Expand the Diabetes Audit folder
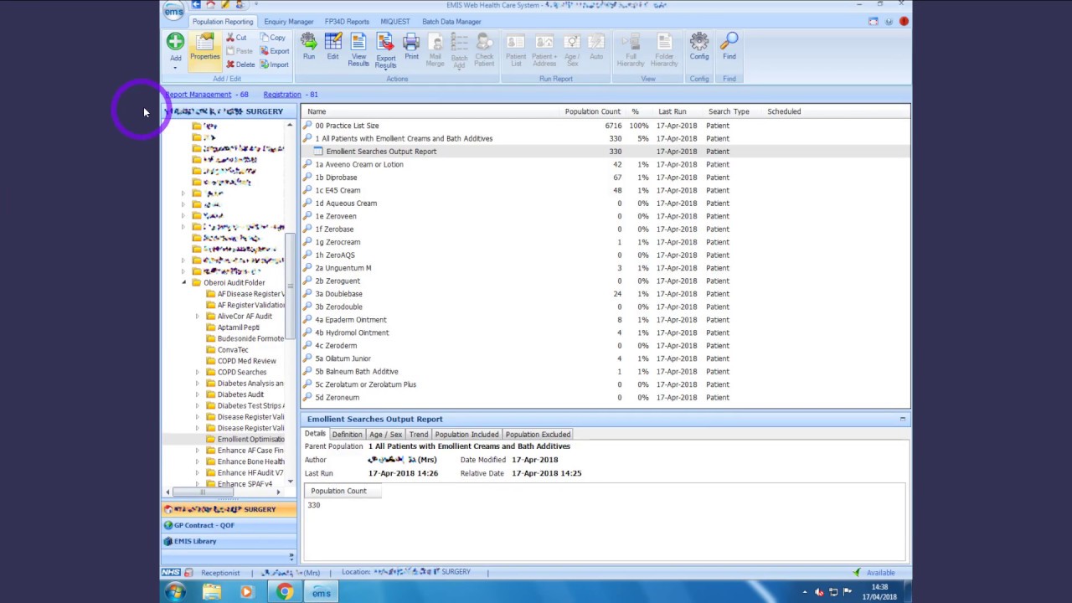 pyautogui.click(x=198, y=394)
